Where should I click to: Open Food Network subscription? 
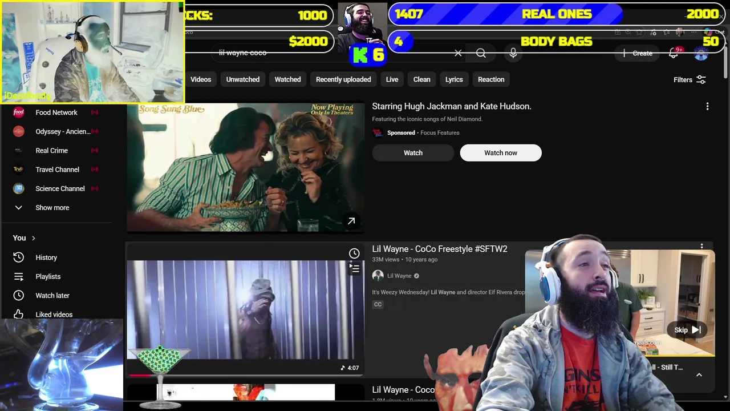(x=56, y=112)
